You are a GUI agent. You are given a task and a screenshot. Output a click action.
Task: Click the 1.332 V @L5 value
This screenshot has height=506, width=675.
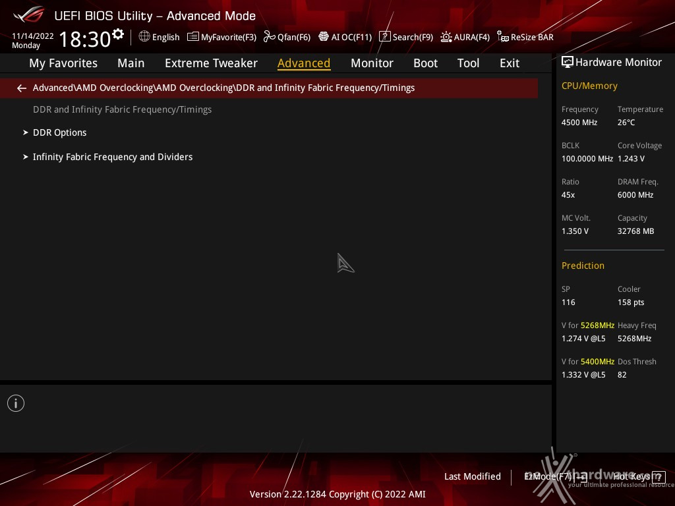coord(583,375)
